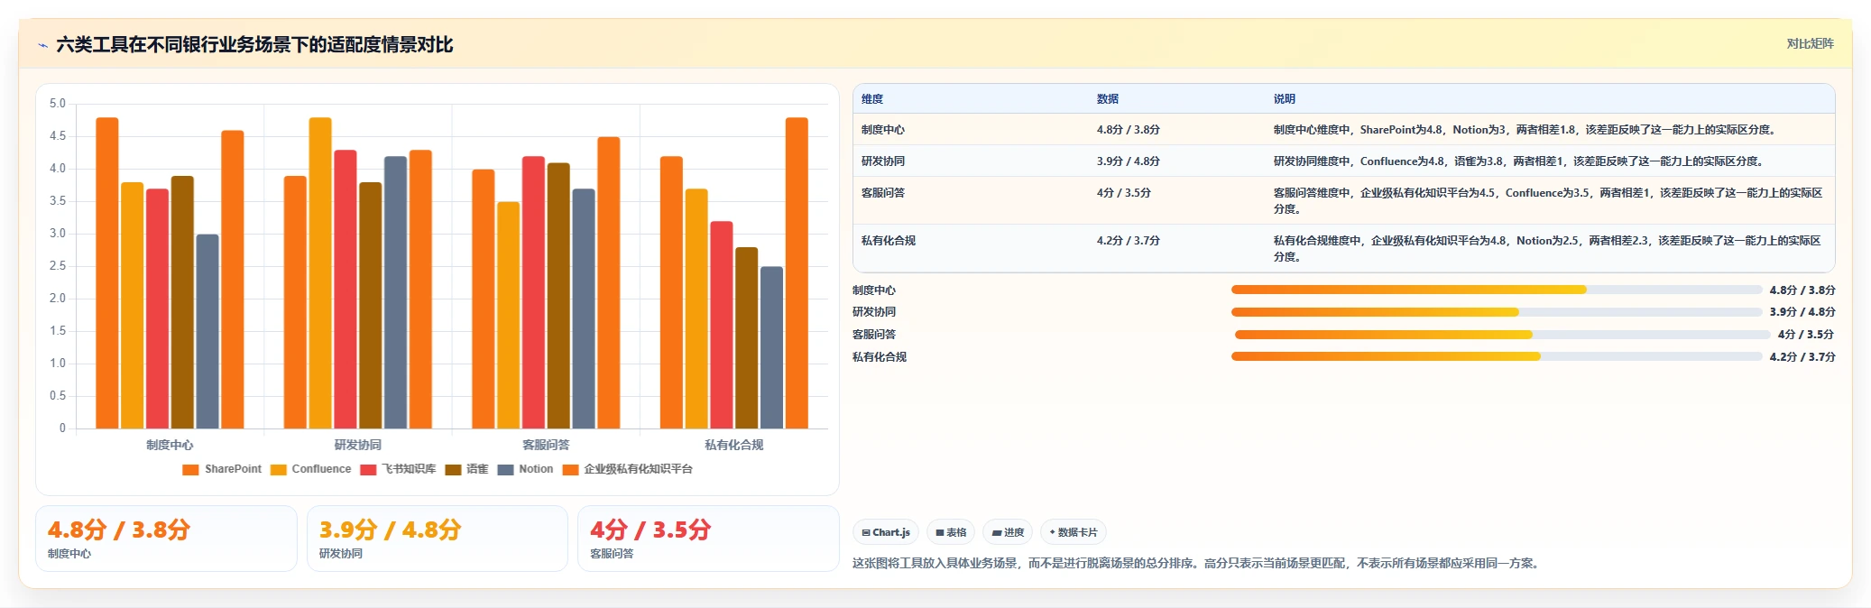
Task: Click the 数据 table column header
Action: click(x=1108, y=99)
